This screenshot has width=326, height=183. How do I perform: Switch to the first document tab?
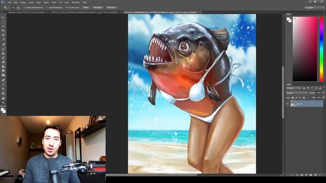coord(27,12)
